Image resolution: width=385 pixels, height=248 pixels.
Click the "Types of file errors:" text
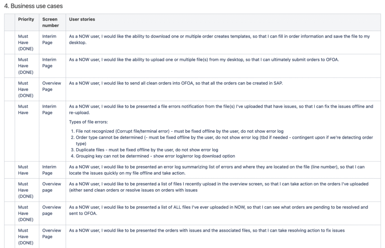point(89,122)
